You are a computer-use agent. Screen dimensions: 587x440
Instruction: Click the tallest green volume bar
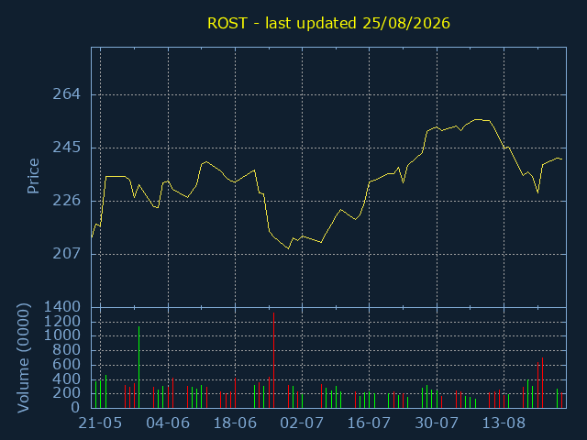coord(138,367)
